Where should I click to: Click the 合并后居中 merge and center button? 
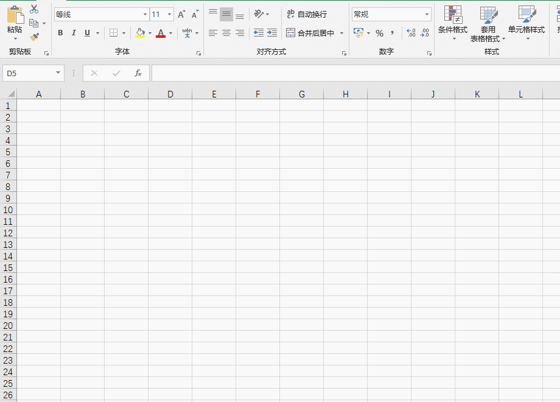[x=310, y=33]
